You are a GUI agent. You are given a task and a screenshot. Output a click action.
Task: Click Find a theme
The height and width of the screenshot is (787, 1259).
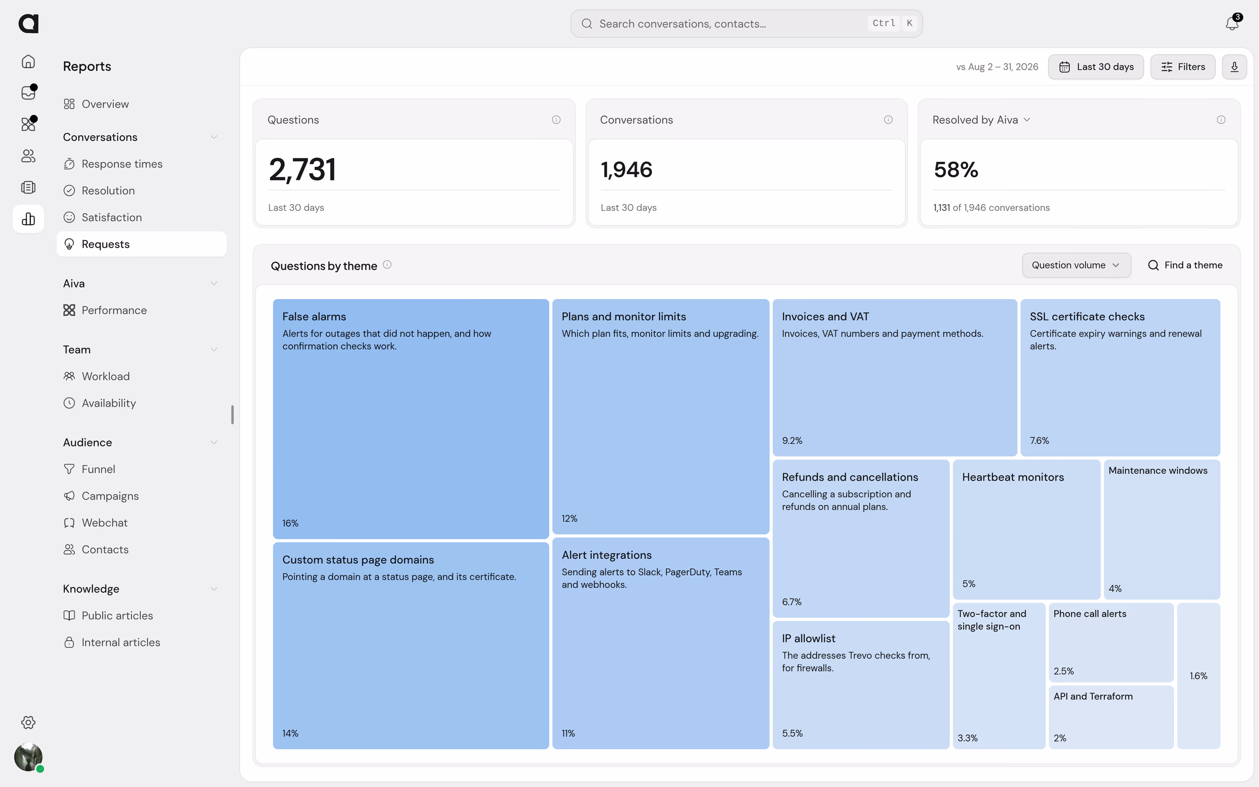1185,265
